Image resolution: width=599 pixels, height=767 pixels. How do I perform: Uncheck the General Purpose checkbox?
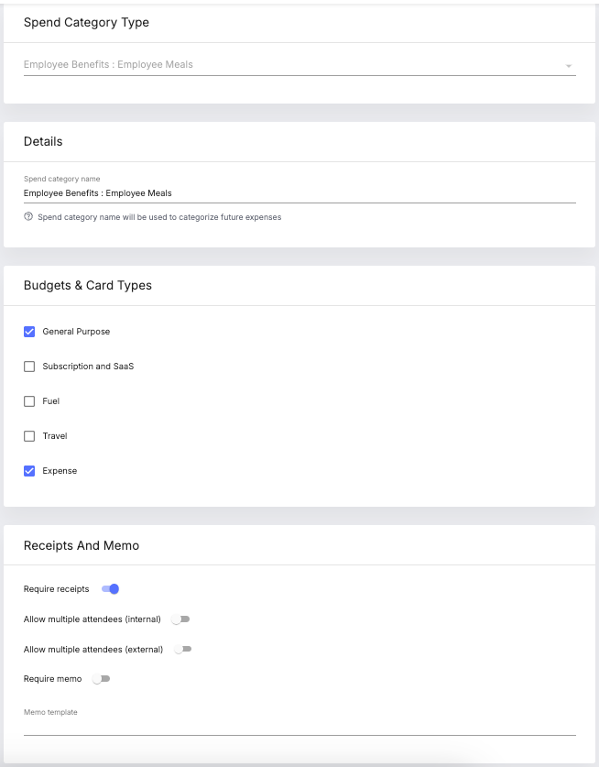click(x=29, y=332)
